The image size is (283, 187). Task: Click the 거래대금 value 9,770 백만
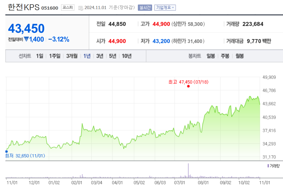tap(259, 41)
